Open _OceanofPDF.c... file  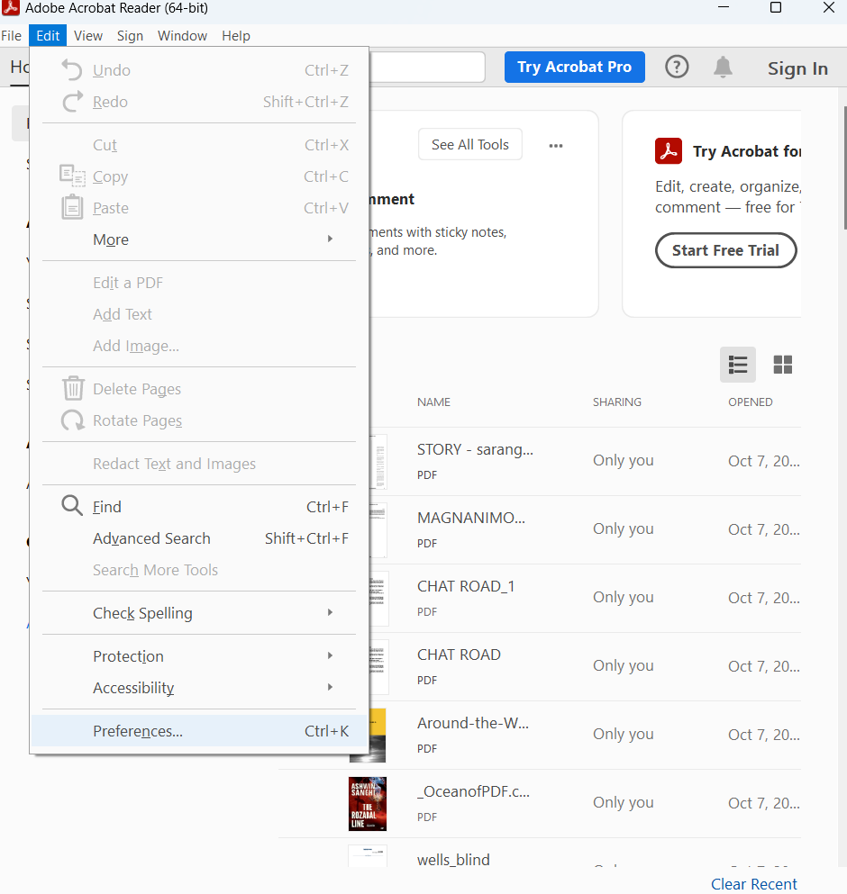click(x=473, y=791)
